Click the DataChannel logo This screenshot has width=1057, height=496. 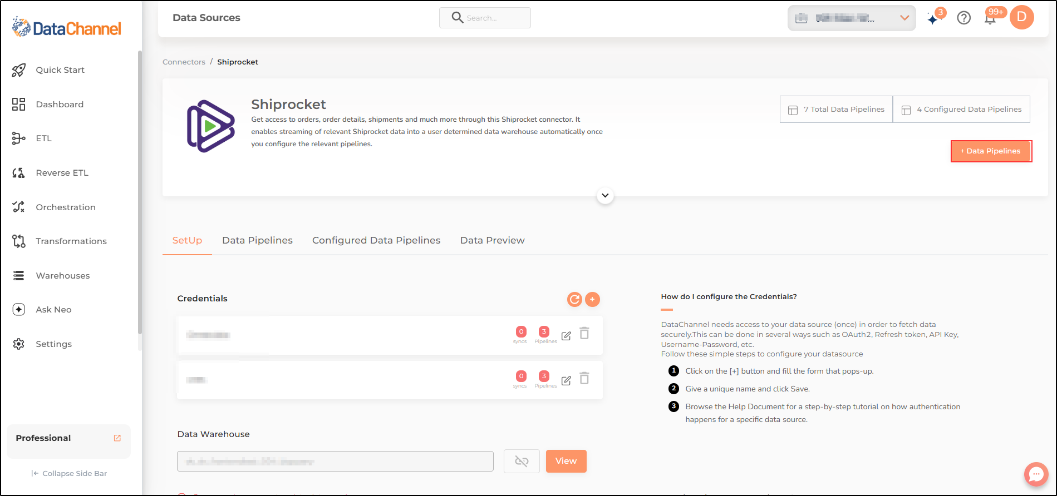point(67,28)
